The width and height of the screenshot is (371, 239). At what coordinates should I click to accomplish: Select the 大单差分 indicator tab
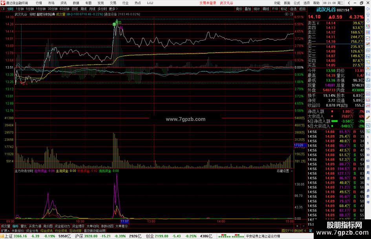[121, 226]
